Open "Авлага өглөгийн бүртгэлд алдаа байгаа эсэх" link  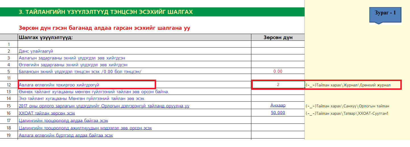click(66, 135)
